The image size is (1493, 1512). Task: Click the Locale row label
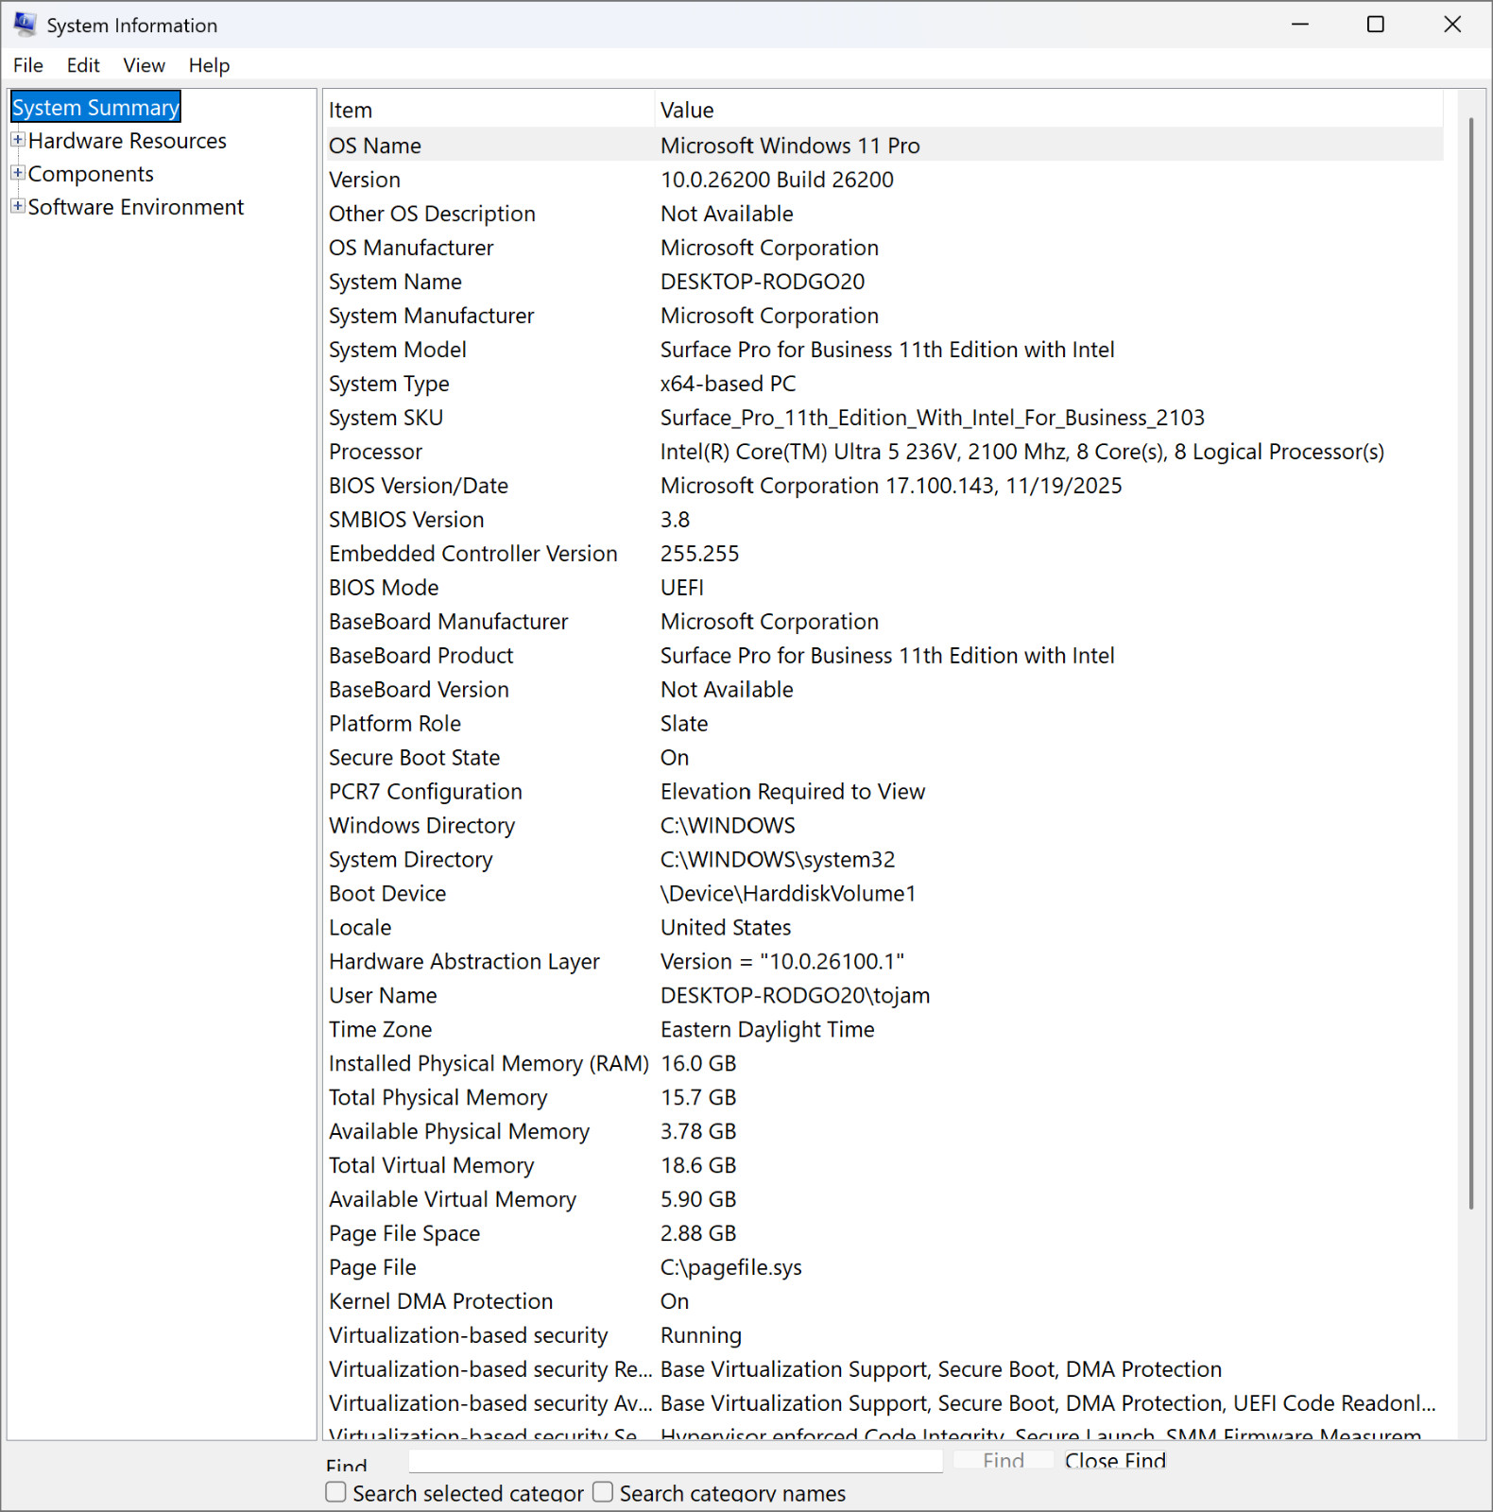[360, 928]
